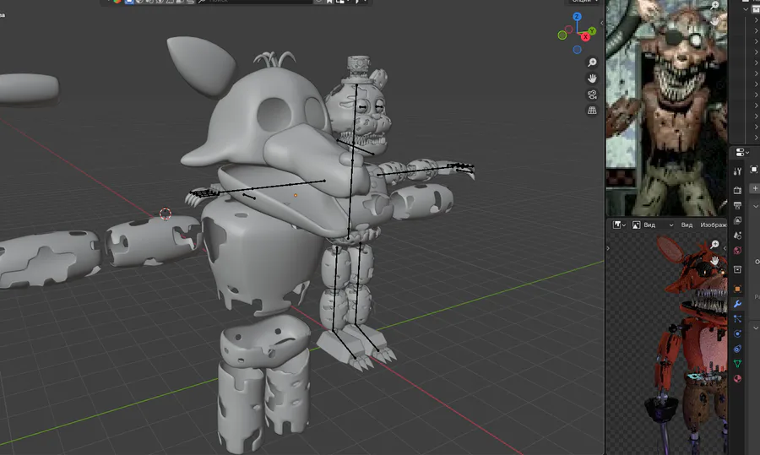Expand the bottommost outliner row chevron
This screenshot has height=455, width=760.
coord(756,137)
